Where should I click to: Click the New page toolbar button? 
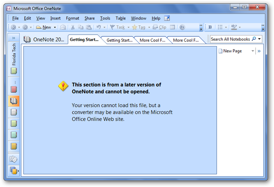(43, 27)
